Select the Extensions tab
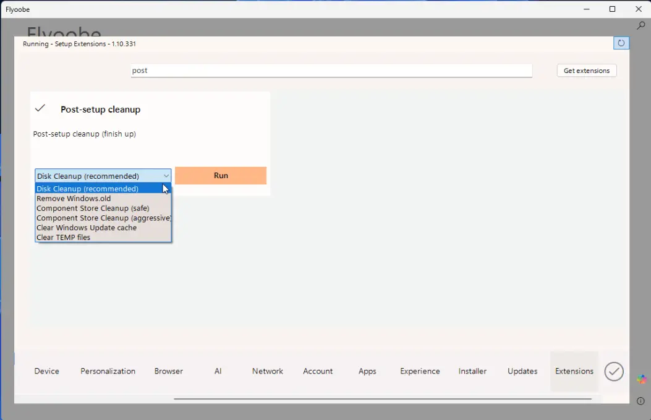This screenshot has height=420, width=651. click(574, 371)
